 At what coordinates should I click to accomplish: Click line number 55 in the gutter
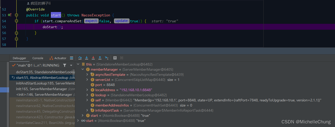pyautogui.click(x=4, y=27)
